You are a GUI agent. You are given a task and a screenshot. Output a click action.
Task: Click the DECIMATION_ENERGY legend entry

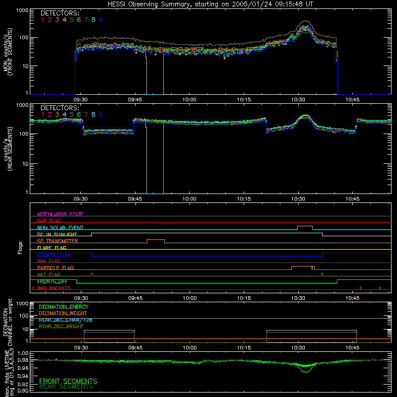pyautogui.click(x=64, y=307)
